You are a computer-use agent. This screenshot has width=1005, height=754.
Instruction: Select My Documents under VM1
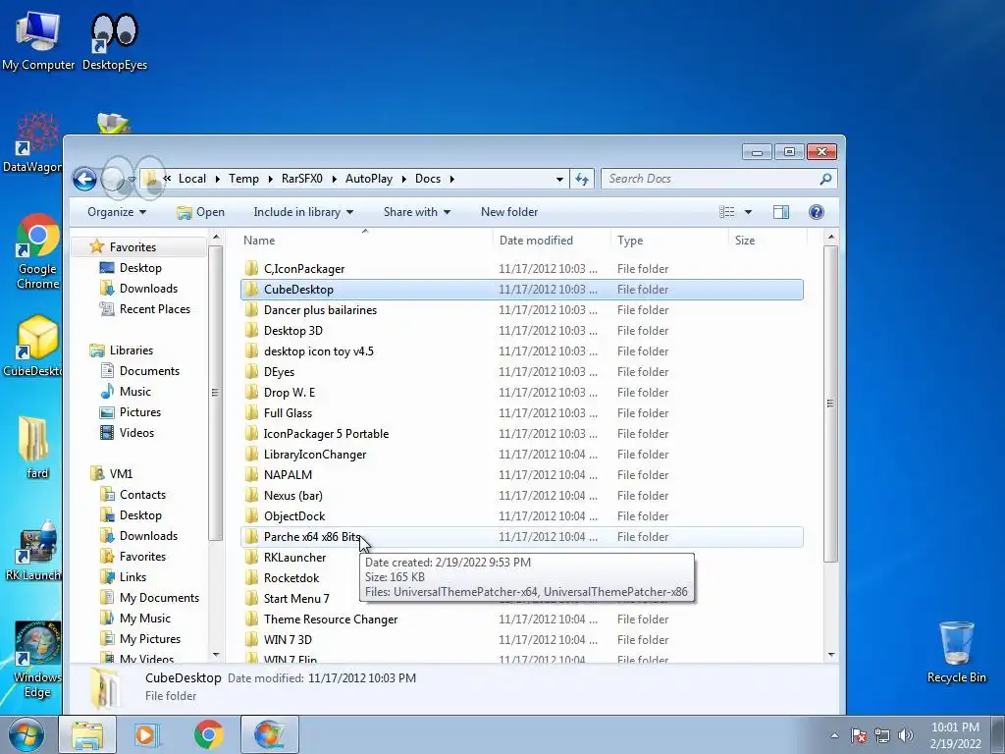click(x=159, y=598)
